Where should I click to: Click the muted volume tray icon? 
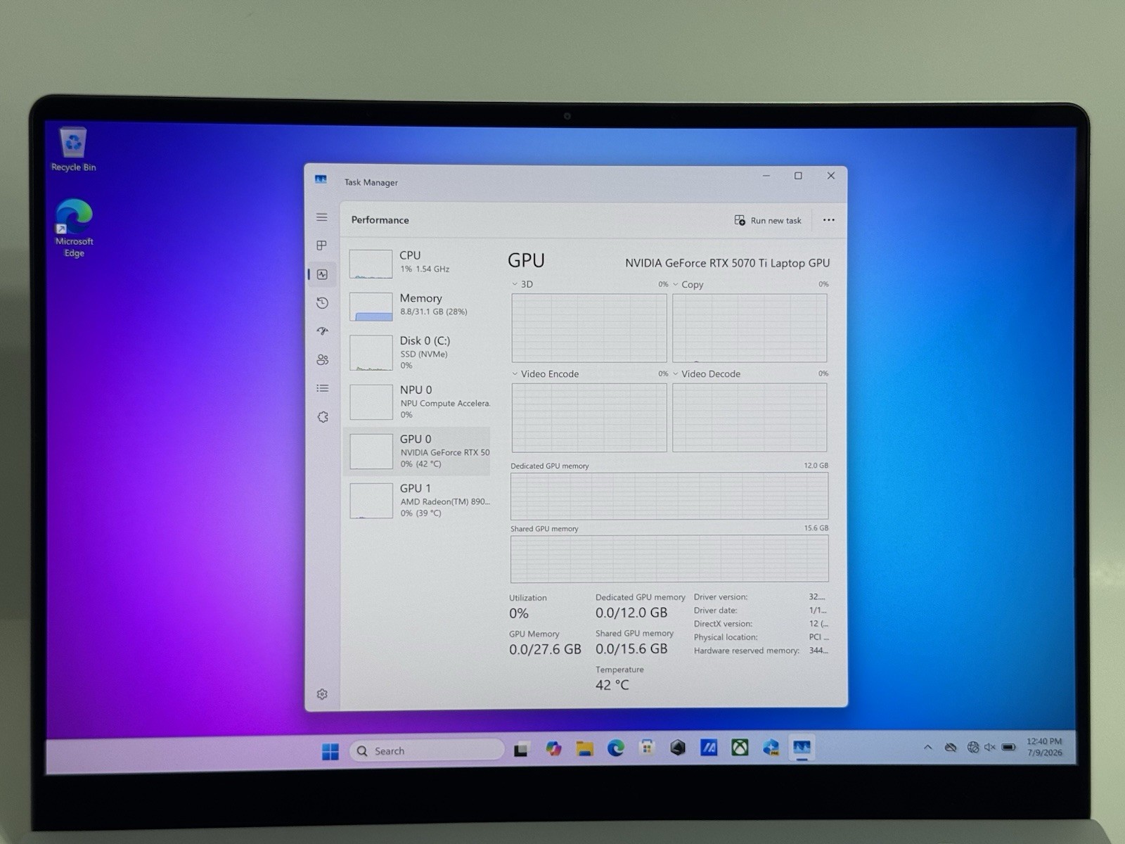pyautogui.click(x=990, y=747)
